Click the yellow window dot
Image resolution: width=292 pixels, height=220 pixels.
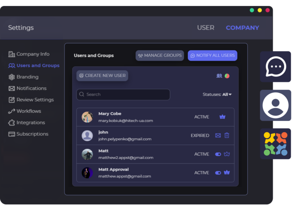click(260, 10)
